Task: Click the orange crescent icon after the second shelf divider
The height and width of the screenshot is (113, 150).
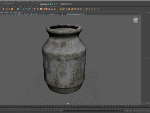Action: 35,9
